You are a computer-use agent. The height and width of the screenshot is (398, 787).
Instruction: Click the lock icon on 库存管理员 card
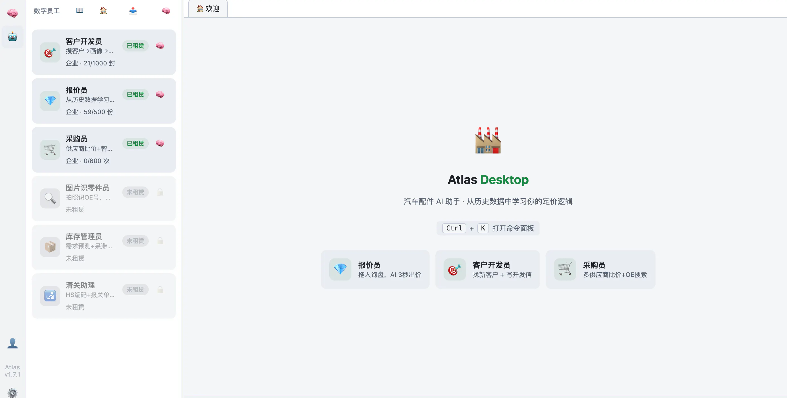tap(160, 241)
